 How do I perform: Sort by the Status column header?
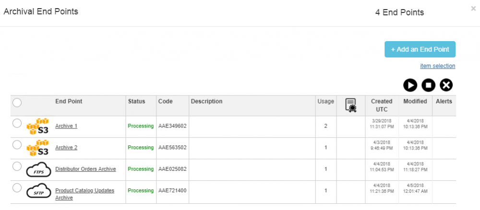pyautogui.click(x=136, y=102)
